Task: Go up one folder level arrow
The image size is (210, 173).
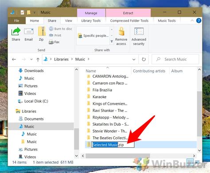Action: coord(38,60)
